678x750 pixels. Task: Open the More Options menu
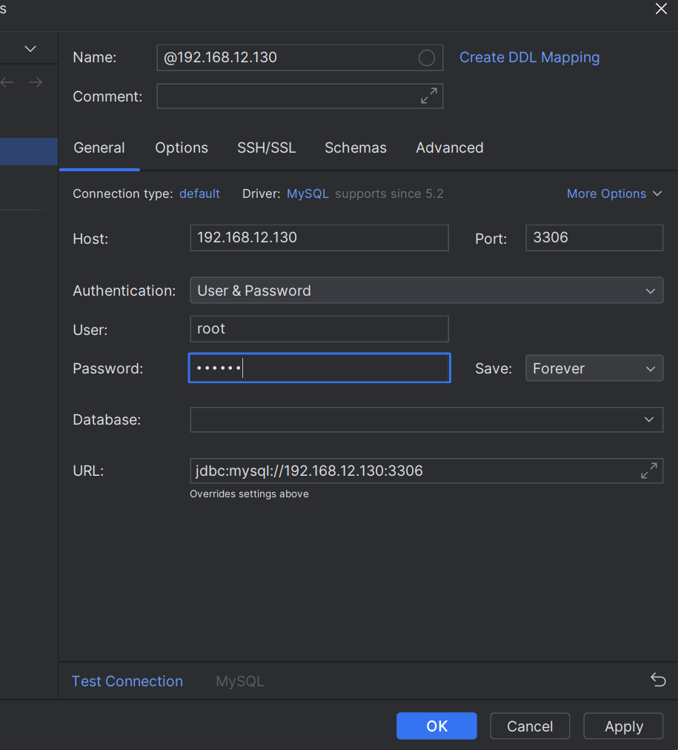coord(614,193)
